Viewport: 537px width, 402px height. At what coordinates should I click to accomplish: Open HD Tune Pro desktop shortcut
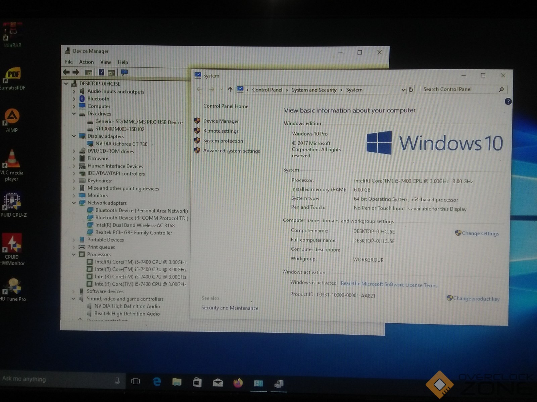coord(13,289)
